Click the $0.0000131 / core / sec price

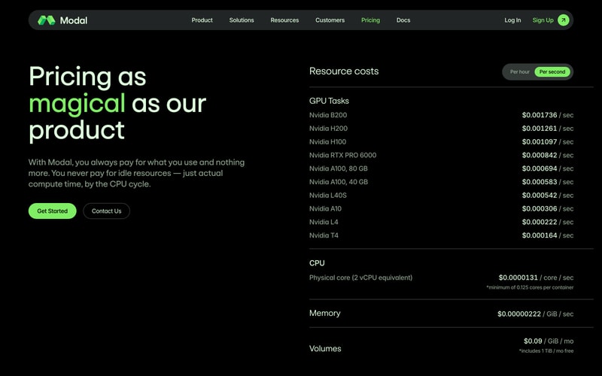tap(536, 277)
